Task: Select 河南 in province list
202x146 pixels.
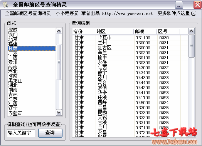Action: [x=32, y=76]
